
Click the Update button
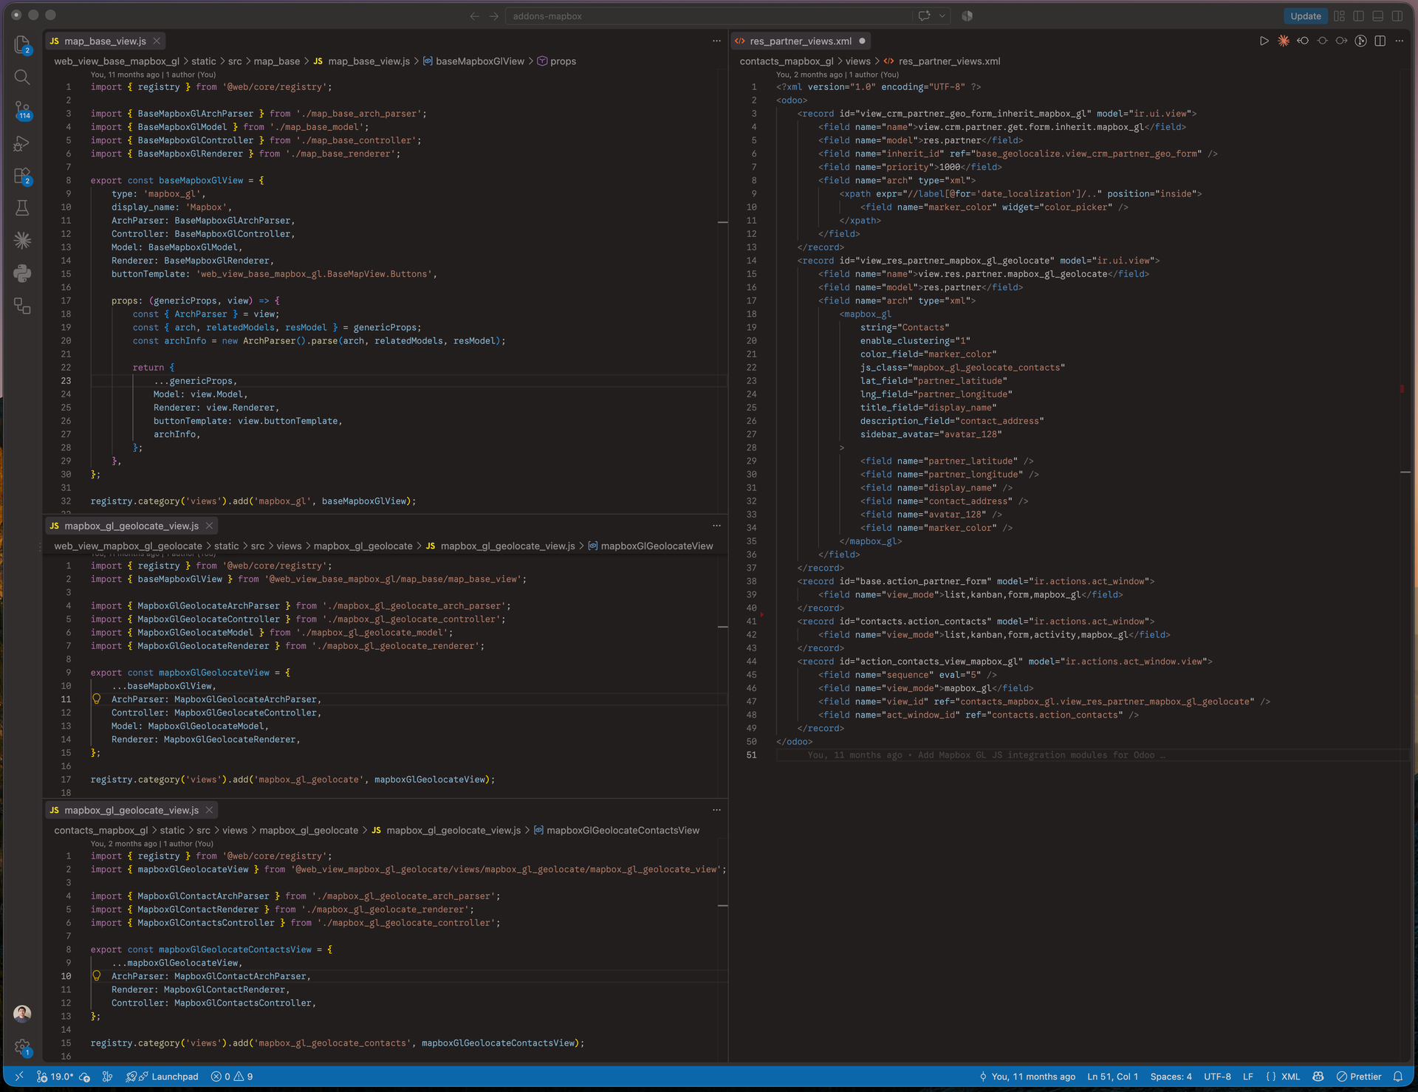tap(1305, 16)
